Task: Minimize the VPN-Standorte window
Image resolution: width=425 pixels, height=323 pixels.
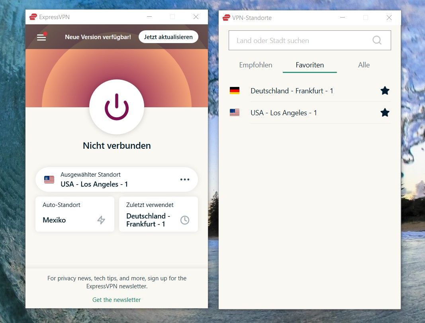Action: point(343,18)
